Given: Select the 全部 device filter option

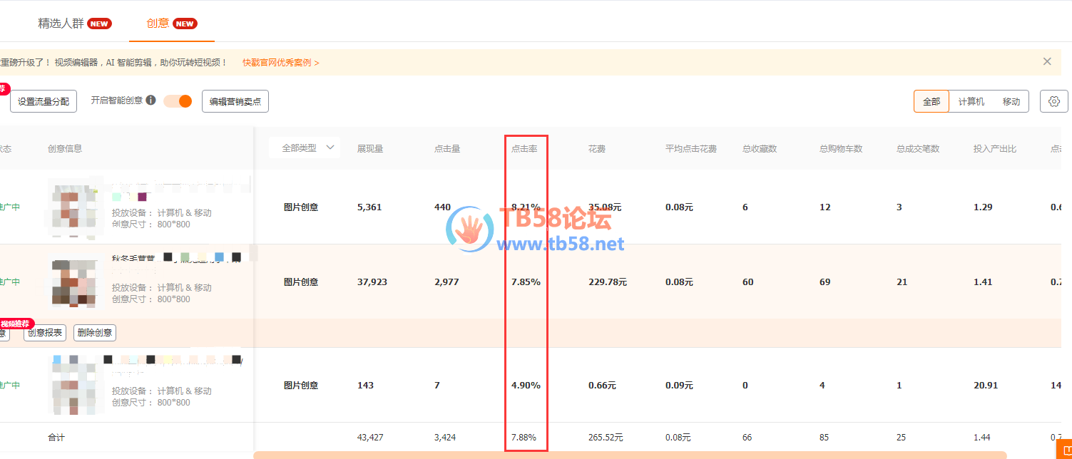Looking at the screenshot, I should pos(931,101).
